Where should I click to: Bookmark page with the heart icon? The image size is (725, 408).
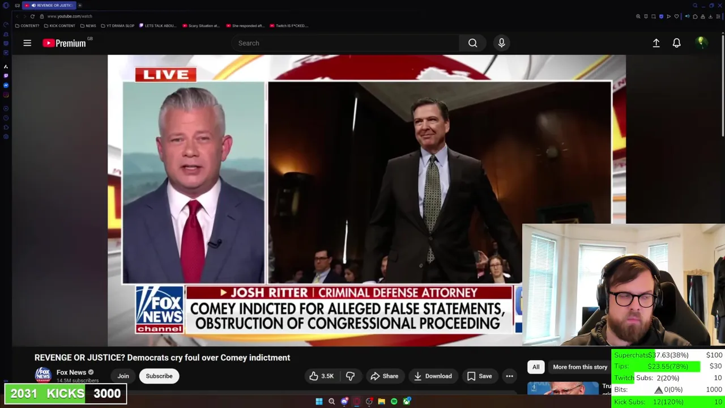tap(676, 16)
